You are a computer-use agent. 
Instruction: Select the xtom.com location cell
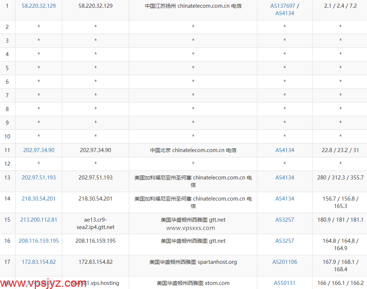193,283
